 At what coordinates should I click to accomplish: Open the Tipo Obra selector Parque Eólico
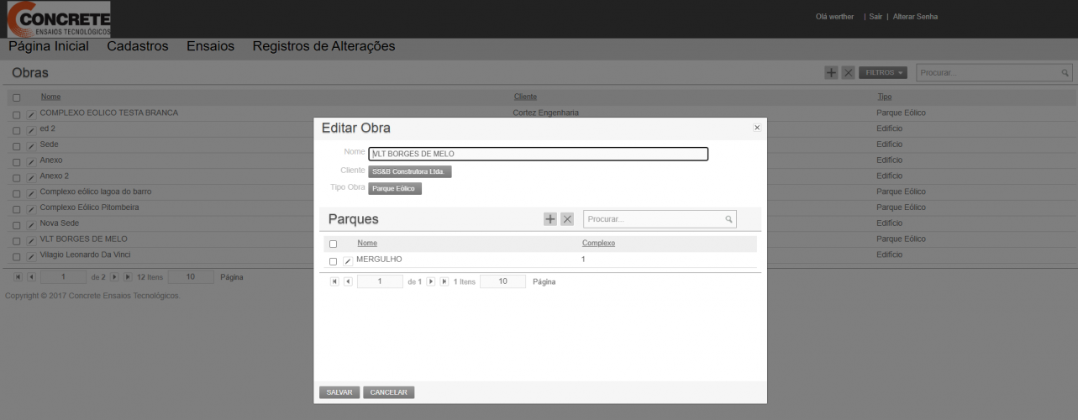(x=395, y=188)
